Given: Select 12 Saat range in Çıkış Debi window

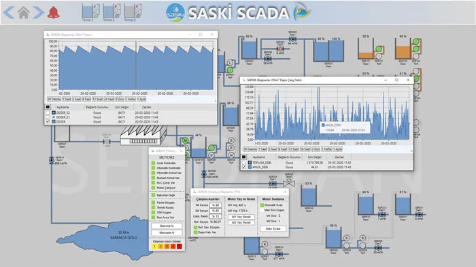Looking at the screenshot, I should (294, 149).
